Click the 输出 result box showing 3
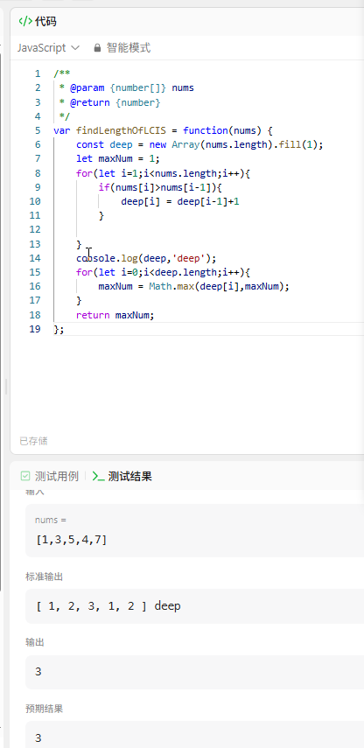Screen dimensions: 364x748 (x=194, y=672)
